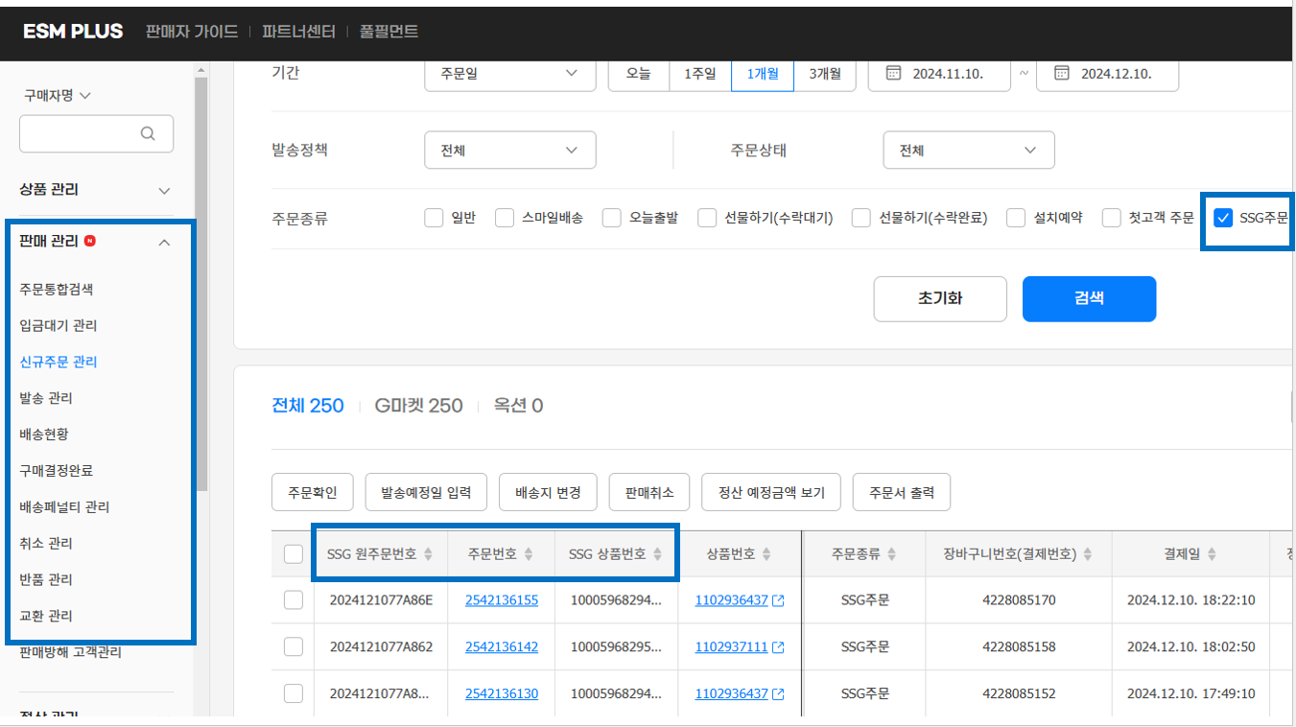Select the 1주일 period button
Image resolution: width=1296 pixels, height=727 pixels.
(x=700, y=73)
